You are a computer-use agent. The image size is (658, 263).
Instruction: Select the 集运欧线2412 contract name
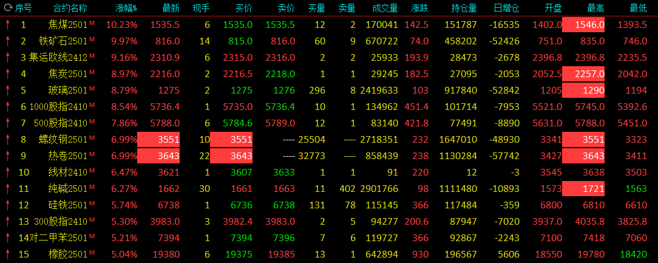[x=58, y=58]
